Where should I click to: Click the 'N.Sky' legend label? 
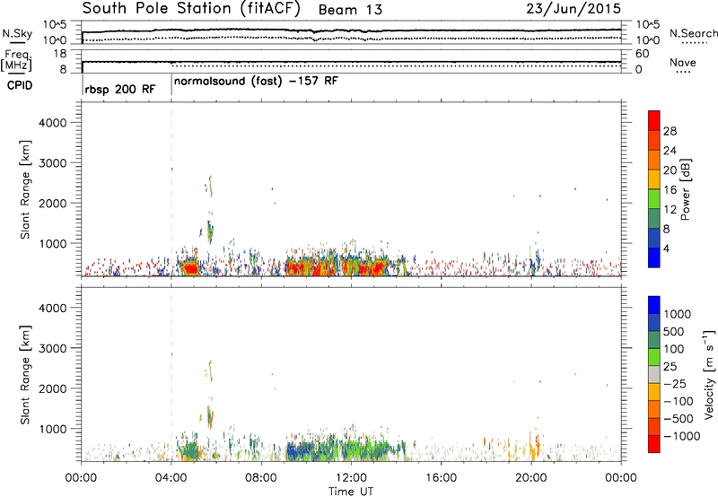17,33
